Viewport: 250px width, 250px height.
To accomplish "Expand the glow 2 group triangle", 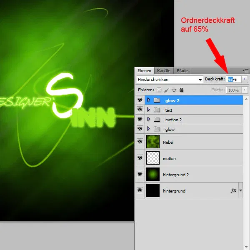I will (149, 100).
